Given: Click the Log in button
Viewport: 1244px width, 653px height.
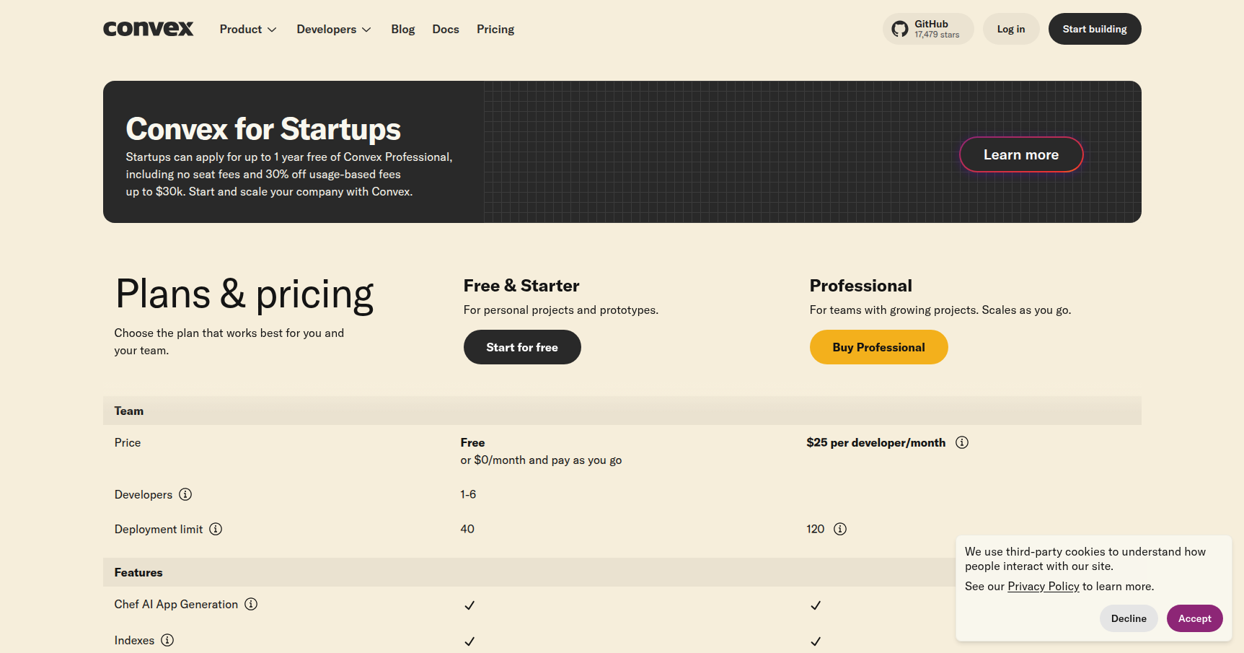Looking at the screenshot, I should (1010, 29).
